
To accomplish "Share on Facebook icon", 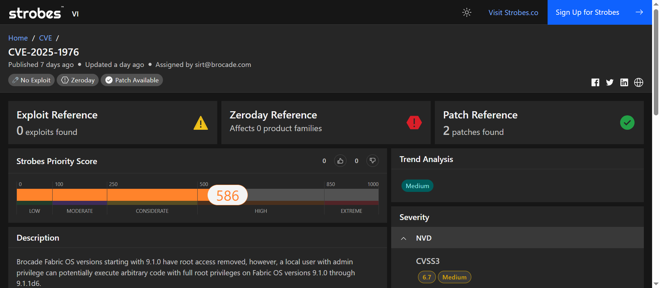I will 595,82.
